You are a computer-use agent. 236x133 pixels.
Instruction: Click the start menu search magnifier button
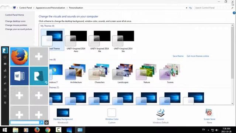41,123
